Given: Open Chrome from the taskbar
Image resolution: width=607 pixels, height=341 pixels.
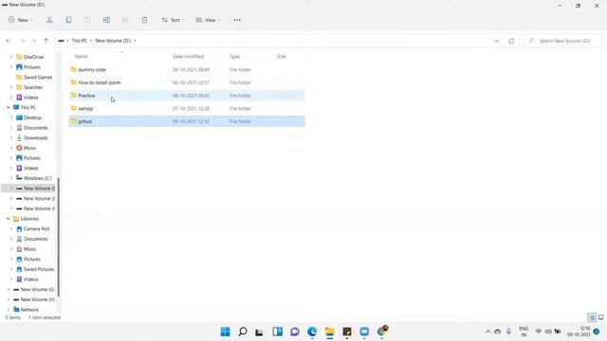Looking at the screenshot, I should pos(382,332).
